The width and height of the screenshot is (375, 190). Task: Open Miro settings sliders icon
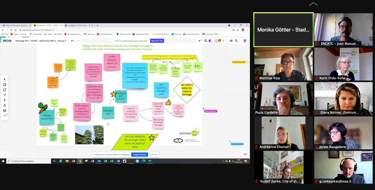(x=231, y=41)
